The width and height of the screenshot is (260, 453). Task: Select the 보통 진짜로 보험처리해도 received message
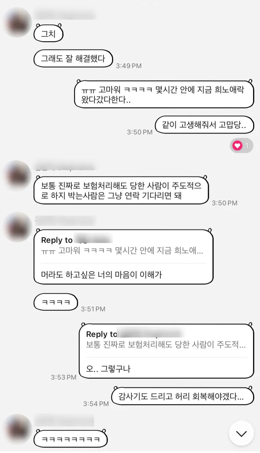tap(121, 191)
